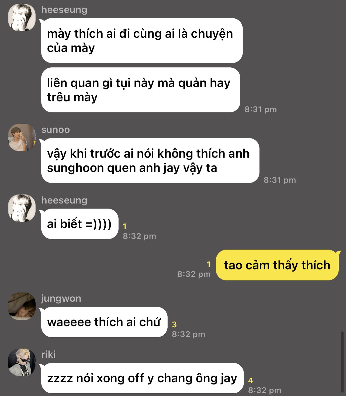Select message 'liên quan gì tụi này'
346x396 pixels.
(140, 90)
